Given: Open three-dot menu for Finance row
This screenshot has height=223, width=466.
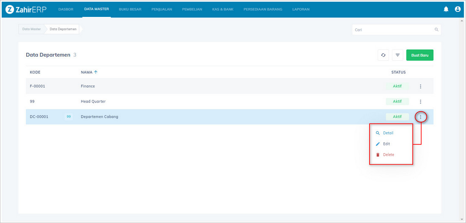Looking at the screenshot, I should (x=420, y=87).
